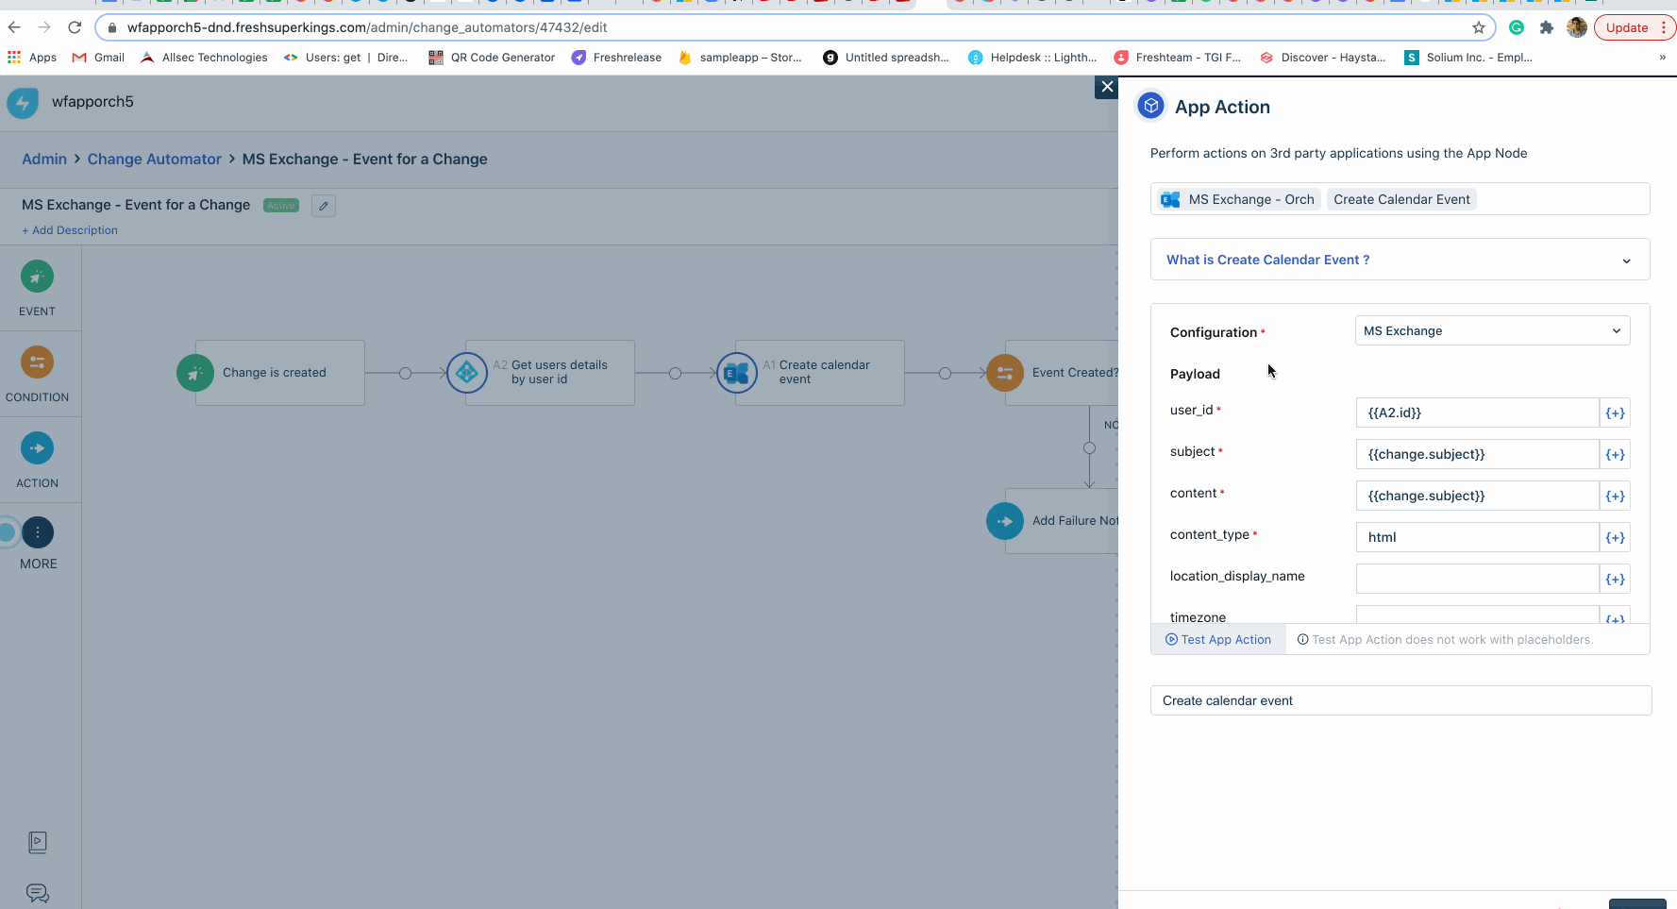1677x909 pixels.
Task: Click the wfapporch5 lightning logo
Action: pos(23,102)
